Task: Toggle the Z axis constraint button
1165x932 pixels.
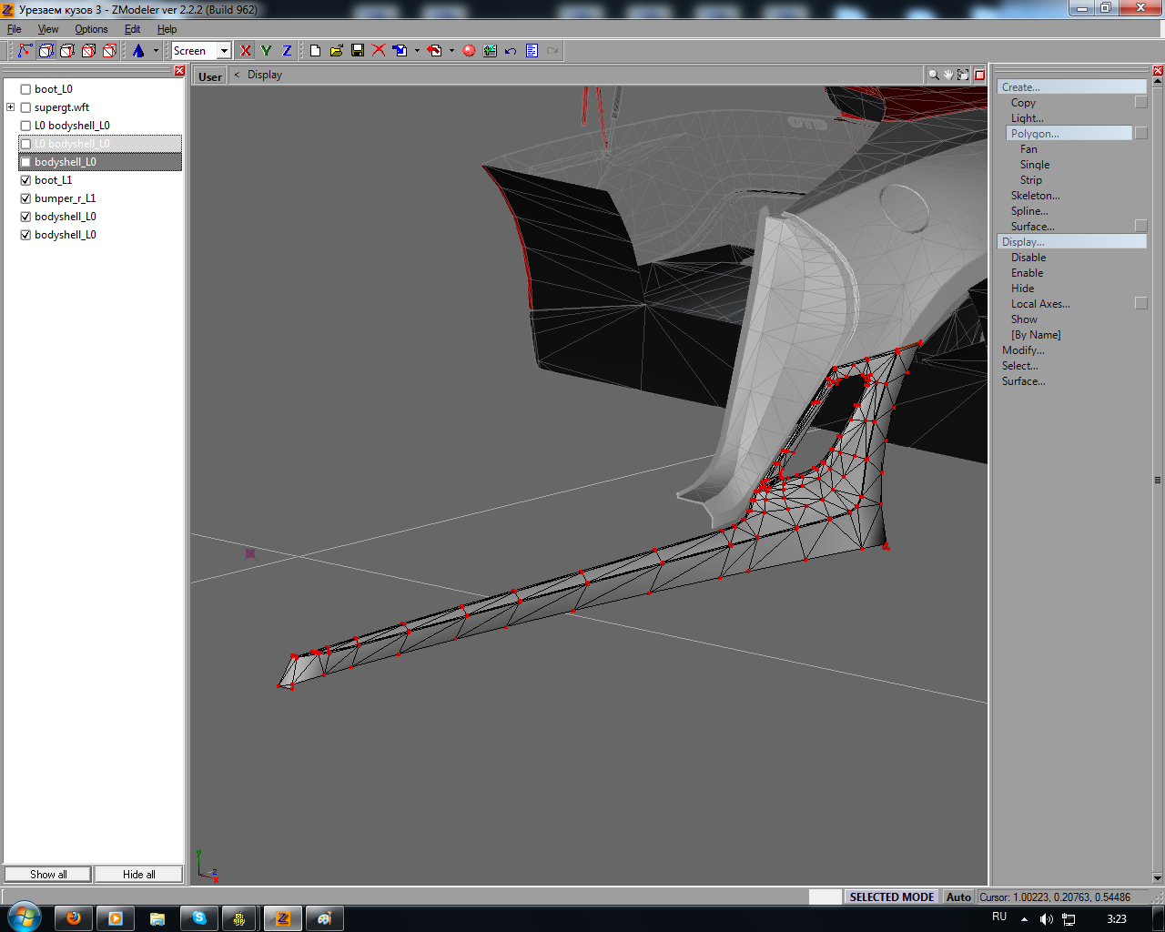Action: coord(287,51)
